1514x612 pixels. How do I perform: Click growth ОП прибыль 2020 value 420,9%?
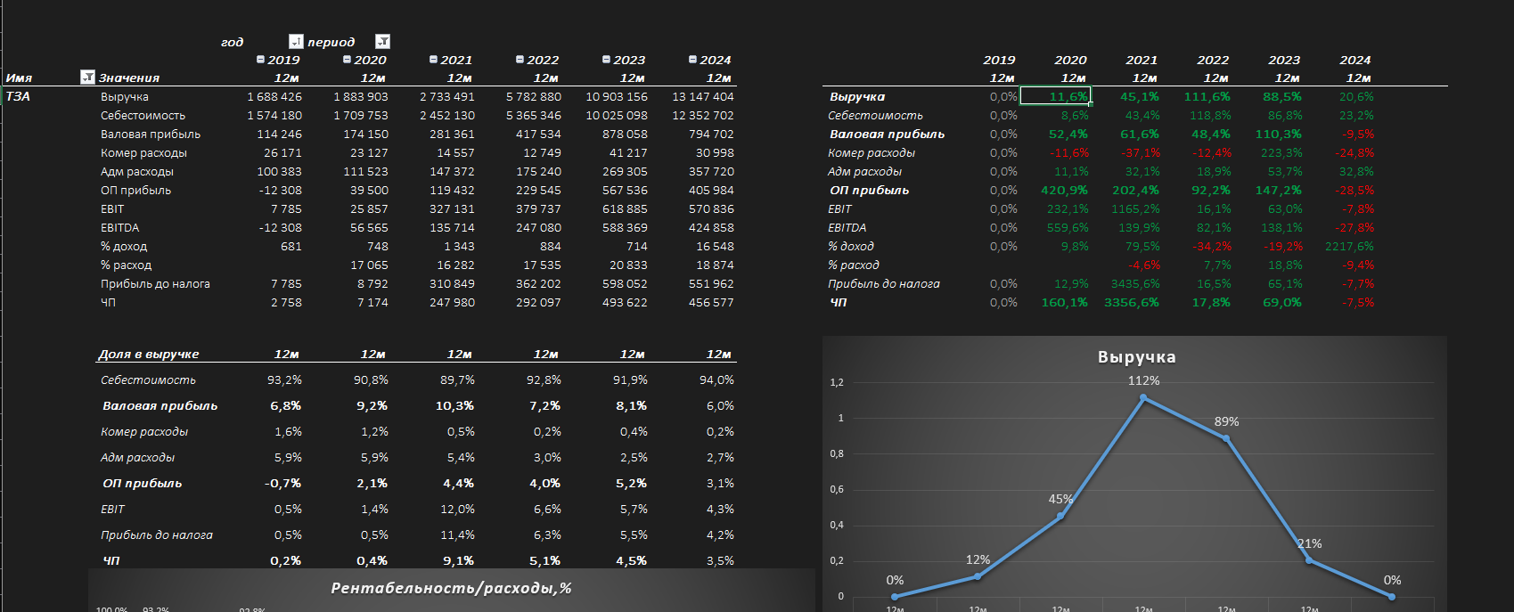pyautogui.click(x=1064, y=190)
